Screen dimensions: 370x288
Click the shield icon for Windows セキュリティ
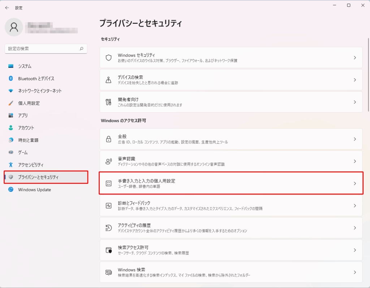pos(108,58)
